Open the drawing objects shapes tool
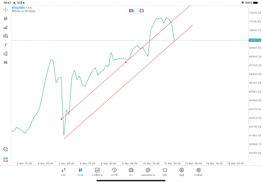262x183 pixels. [x=5, y=54]
